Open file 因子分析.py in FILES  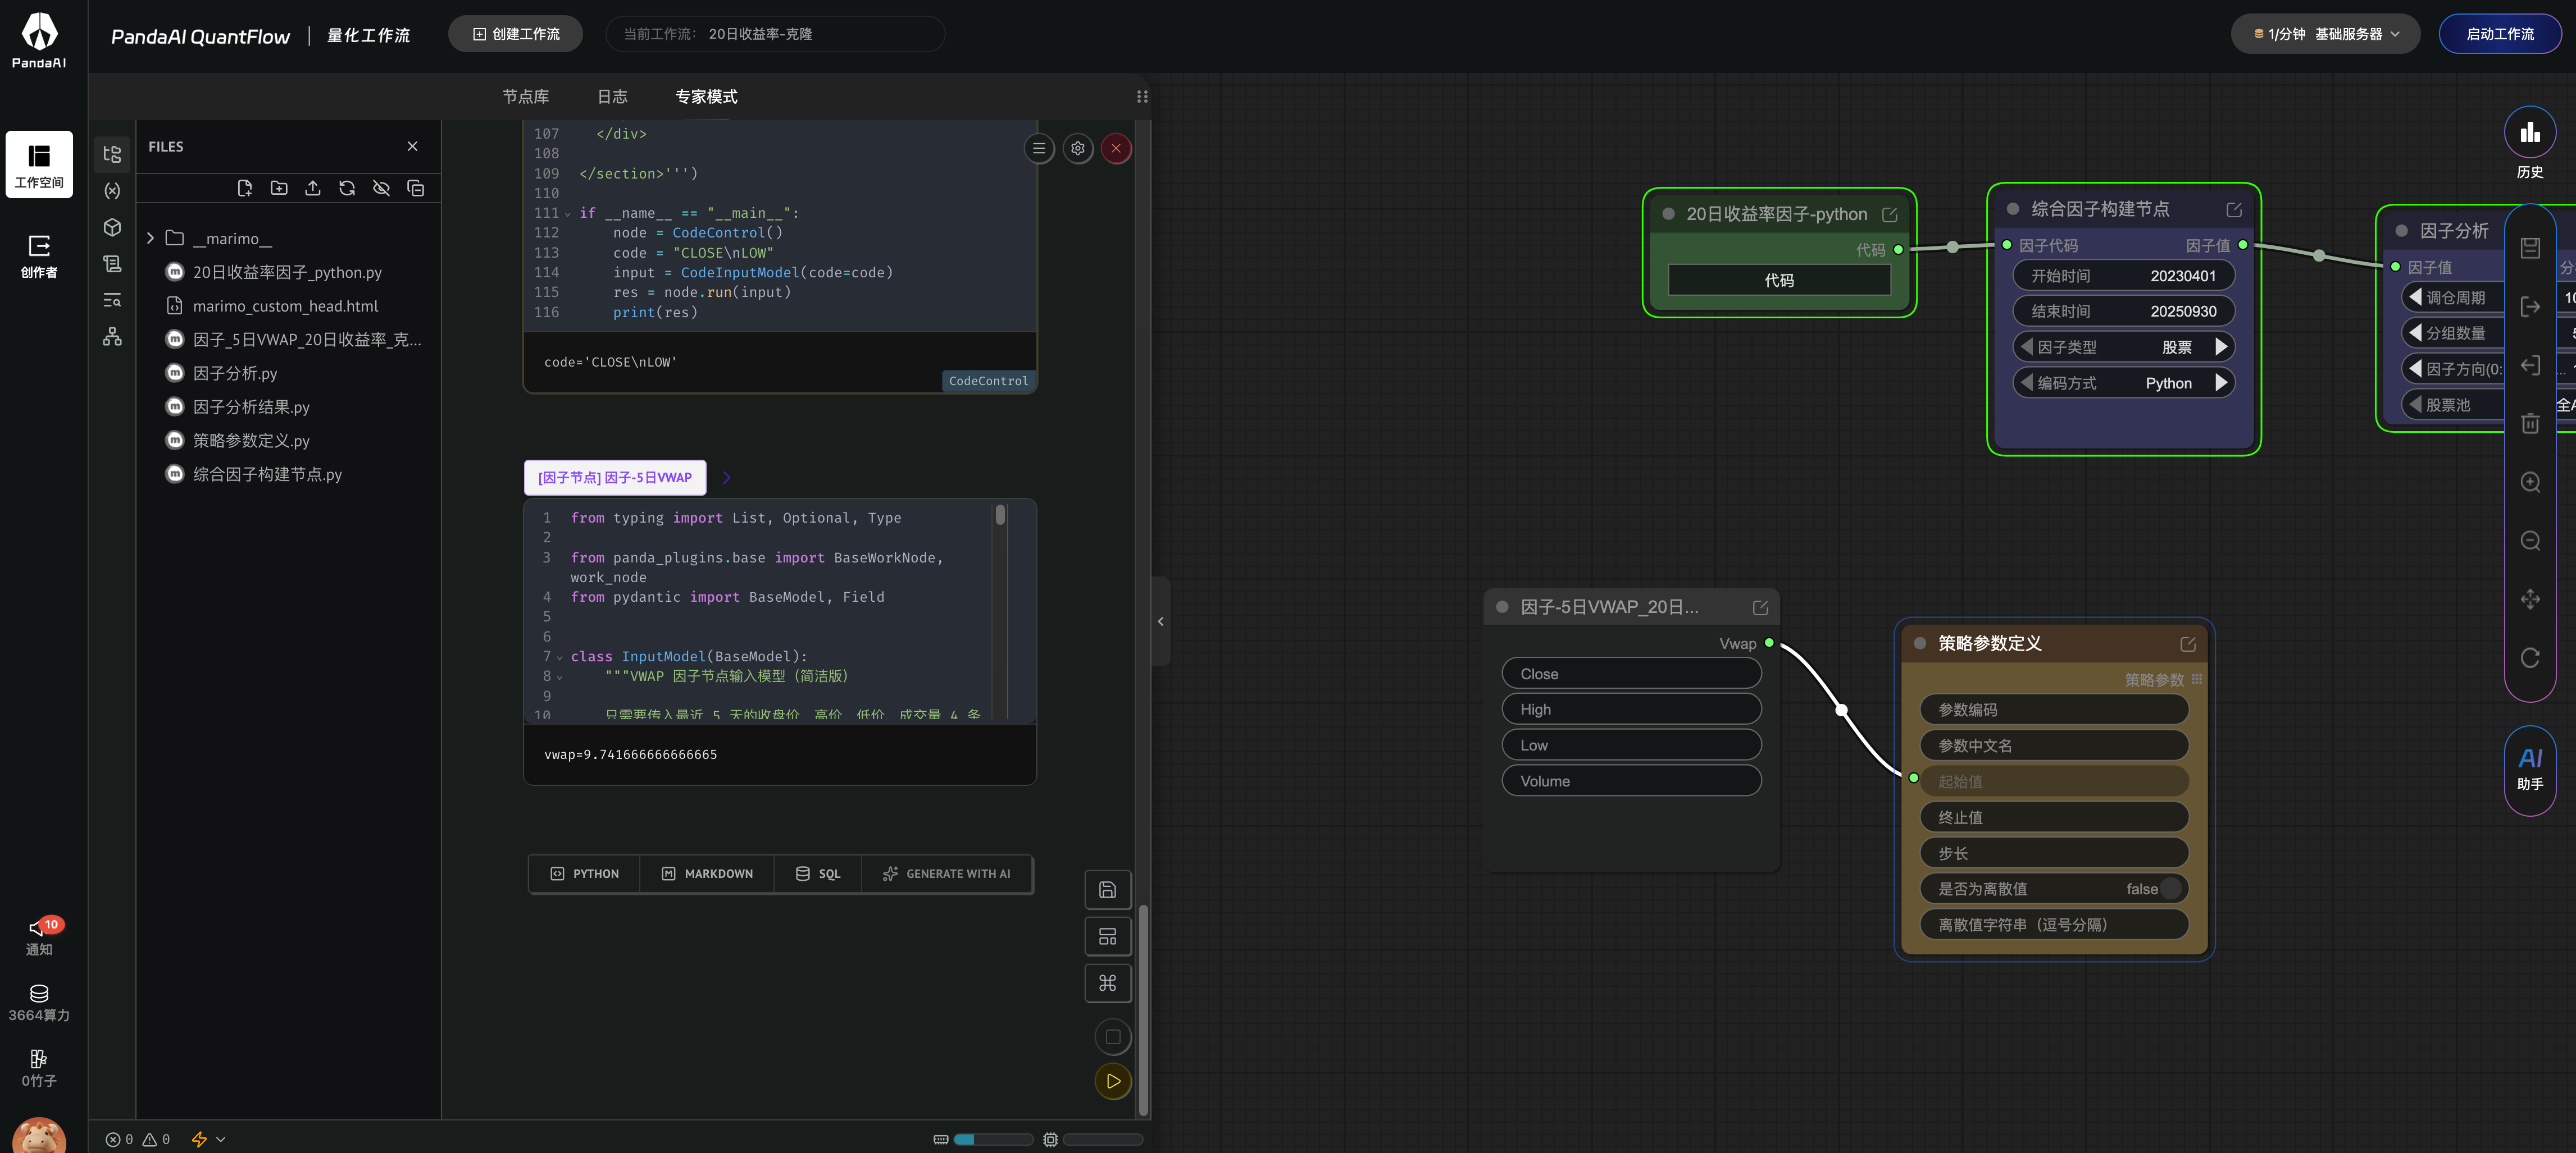tap(235, 374)
